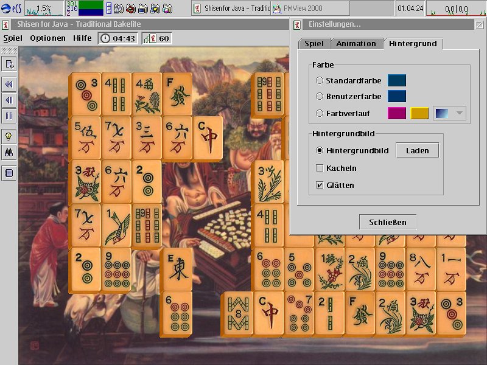487x365 pixels.
Task: Click the Benutzerfarbe blue color swatch
Action: pyautogui.click(x=397, y=96)
